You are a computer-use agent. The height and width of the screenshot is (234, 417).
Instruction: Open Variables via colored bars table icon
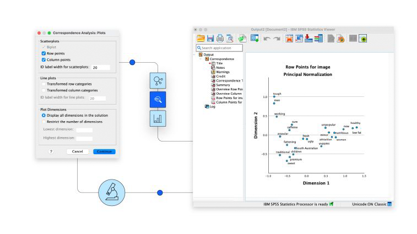[318, 39]
